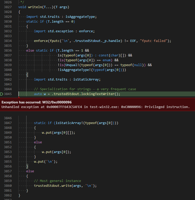Click the 'else' keyword on line 3857
This screenshot has height=200, width=195.
point(30,171)
